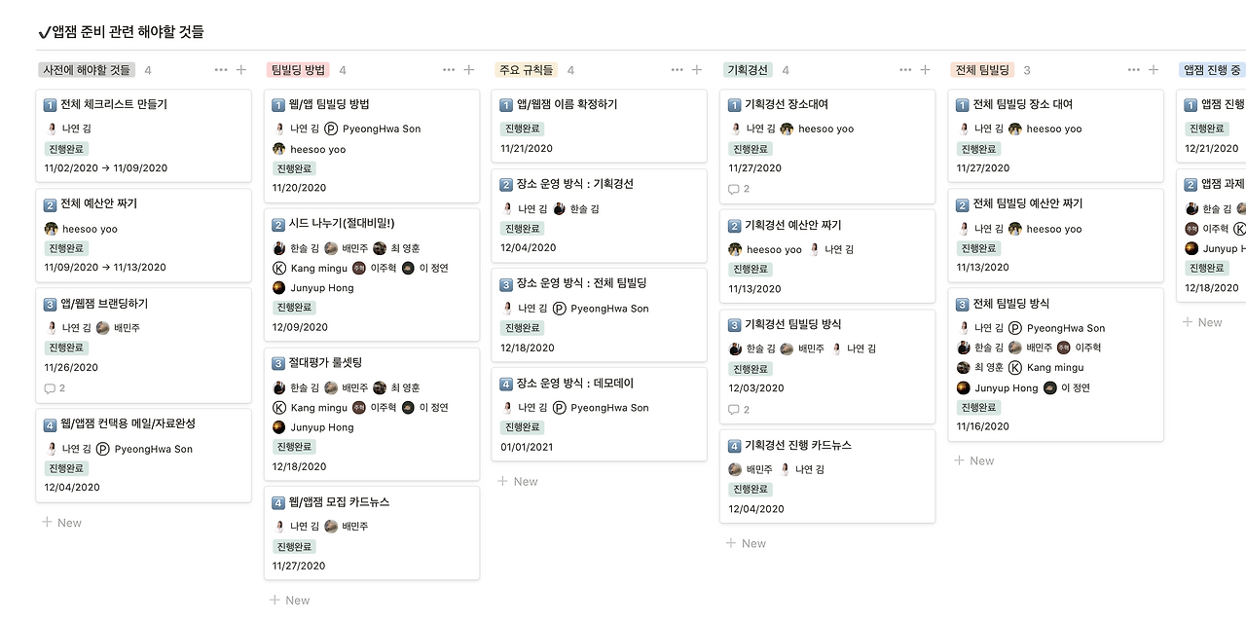Click plus icon in 기획경선 column header
Image resolution: width=1246 pixels, height=624 pixels.
pos(925,70)
